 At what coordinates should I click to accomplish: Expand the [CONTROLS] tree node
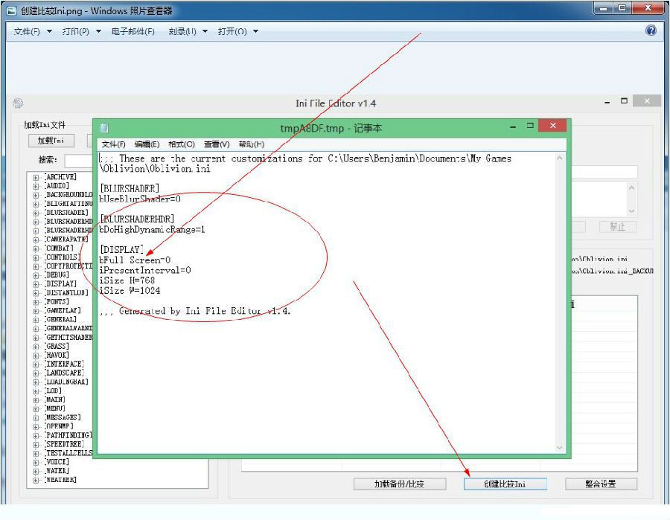[x=36, y=257]
